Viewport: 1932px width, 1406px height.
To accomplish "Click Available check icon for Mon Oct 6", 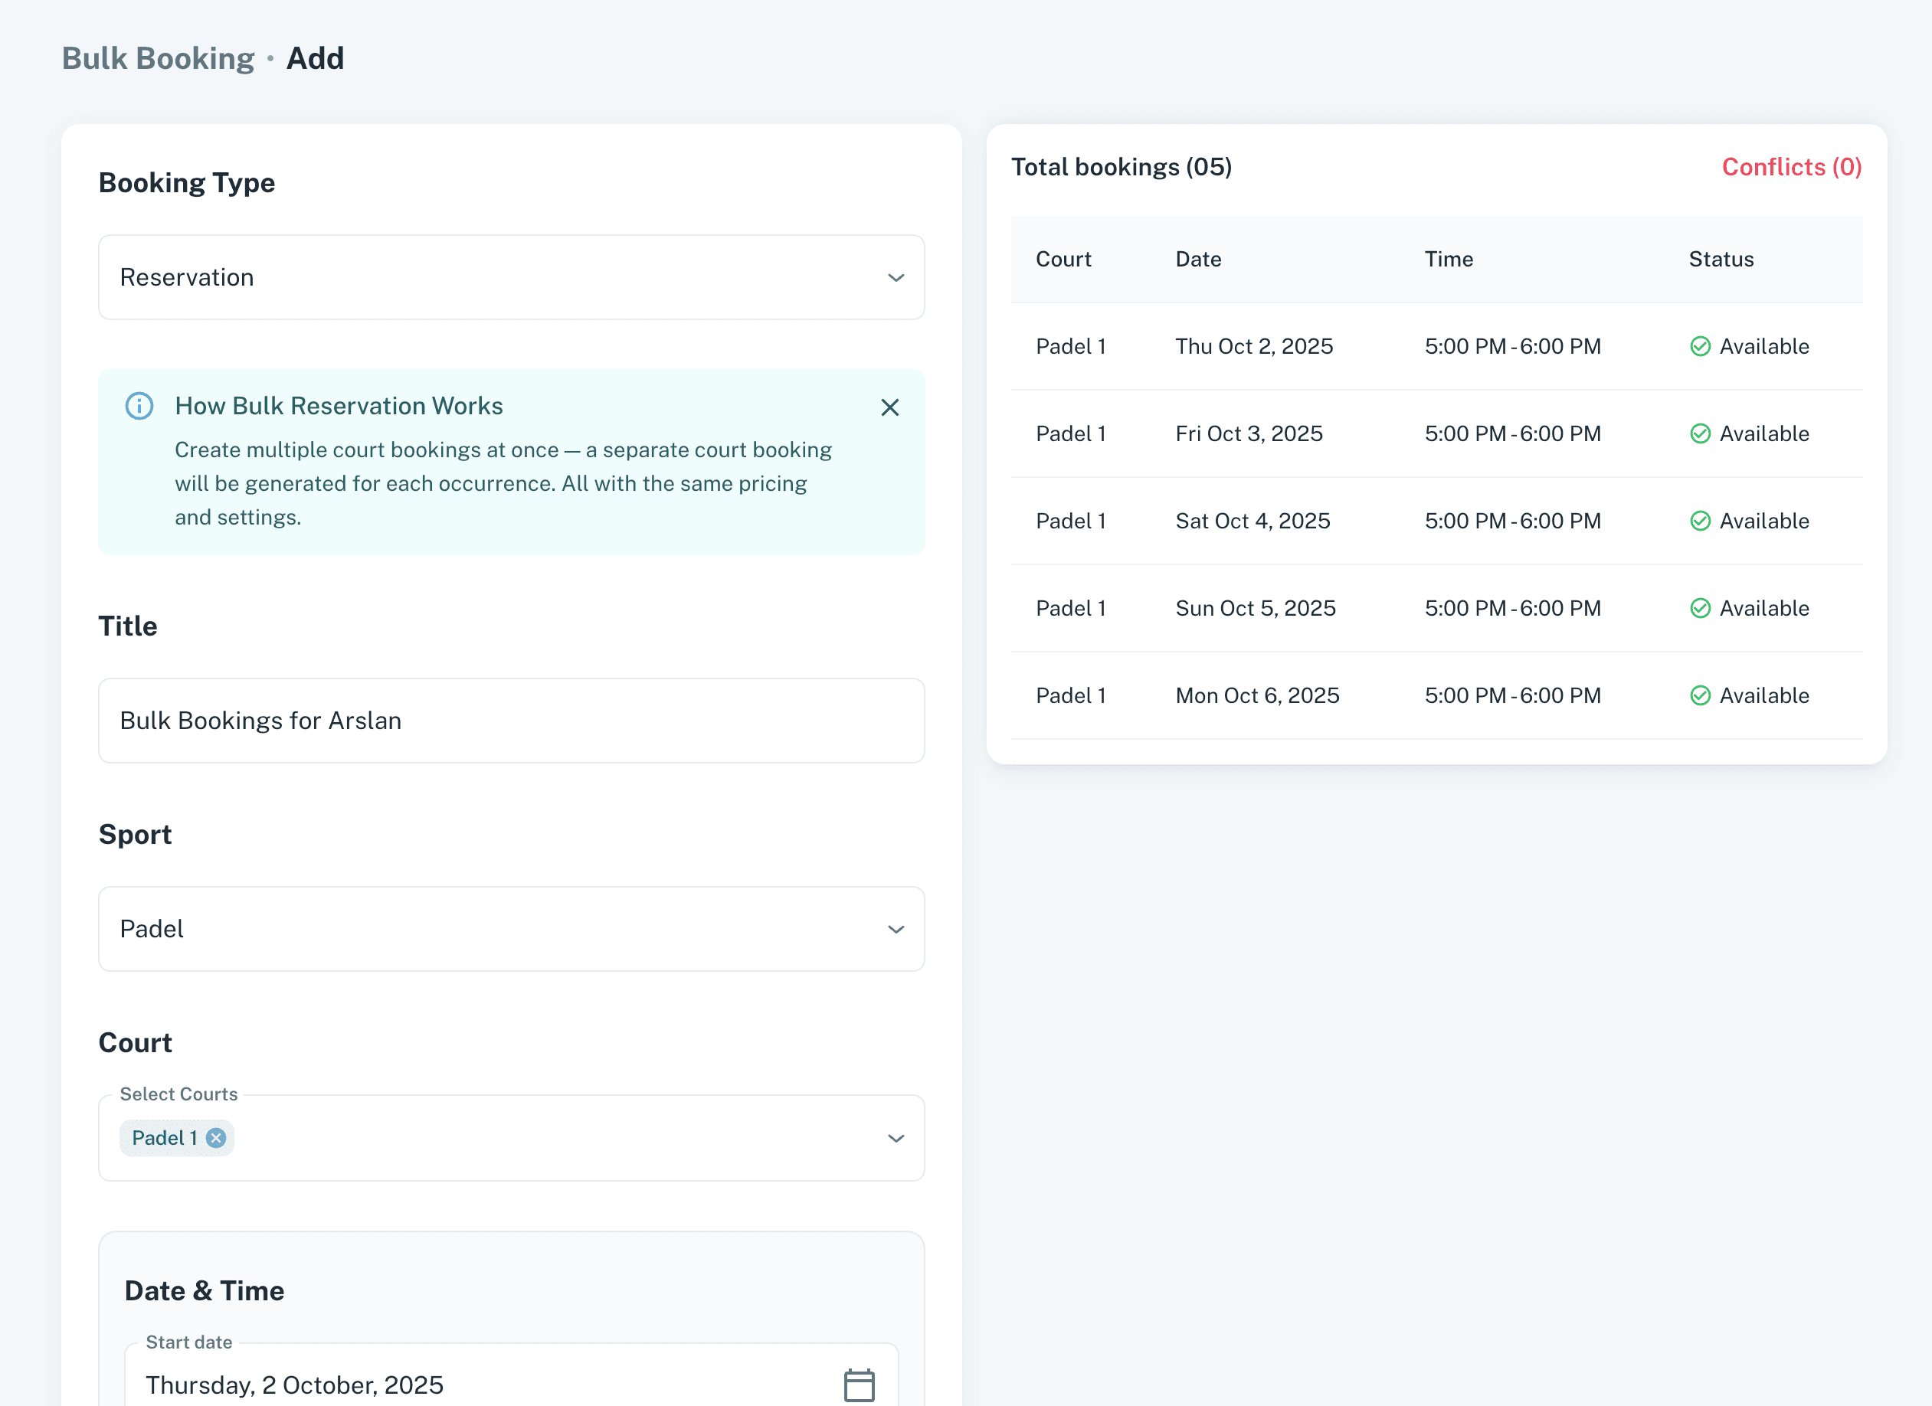I will pos(1699,696).
